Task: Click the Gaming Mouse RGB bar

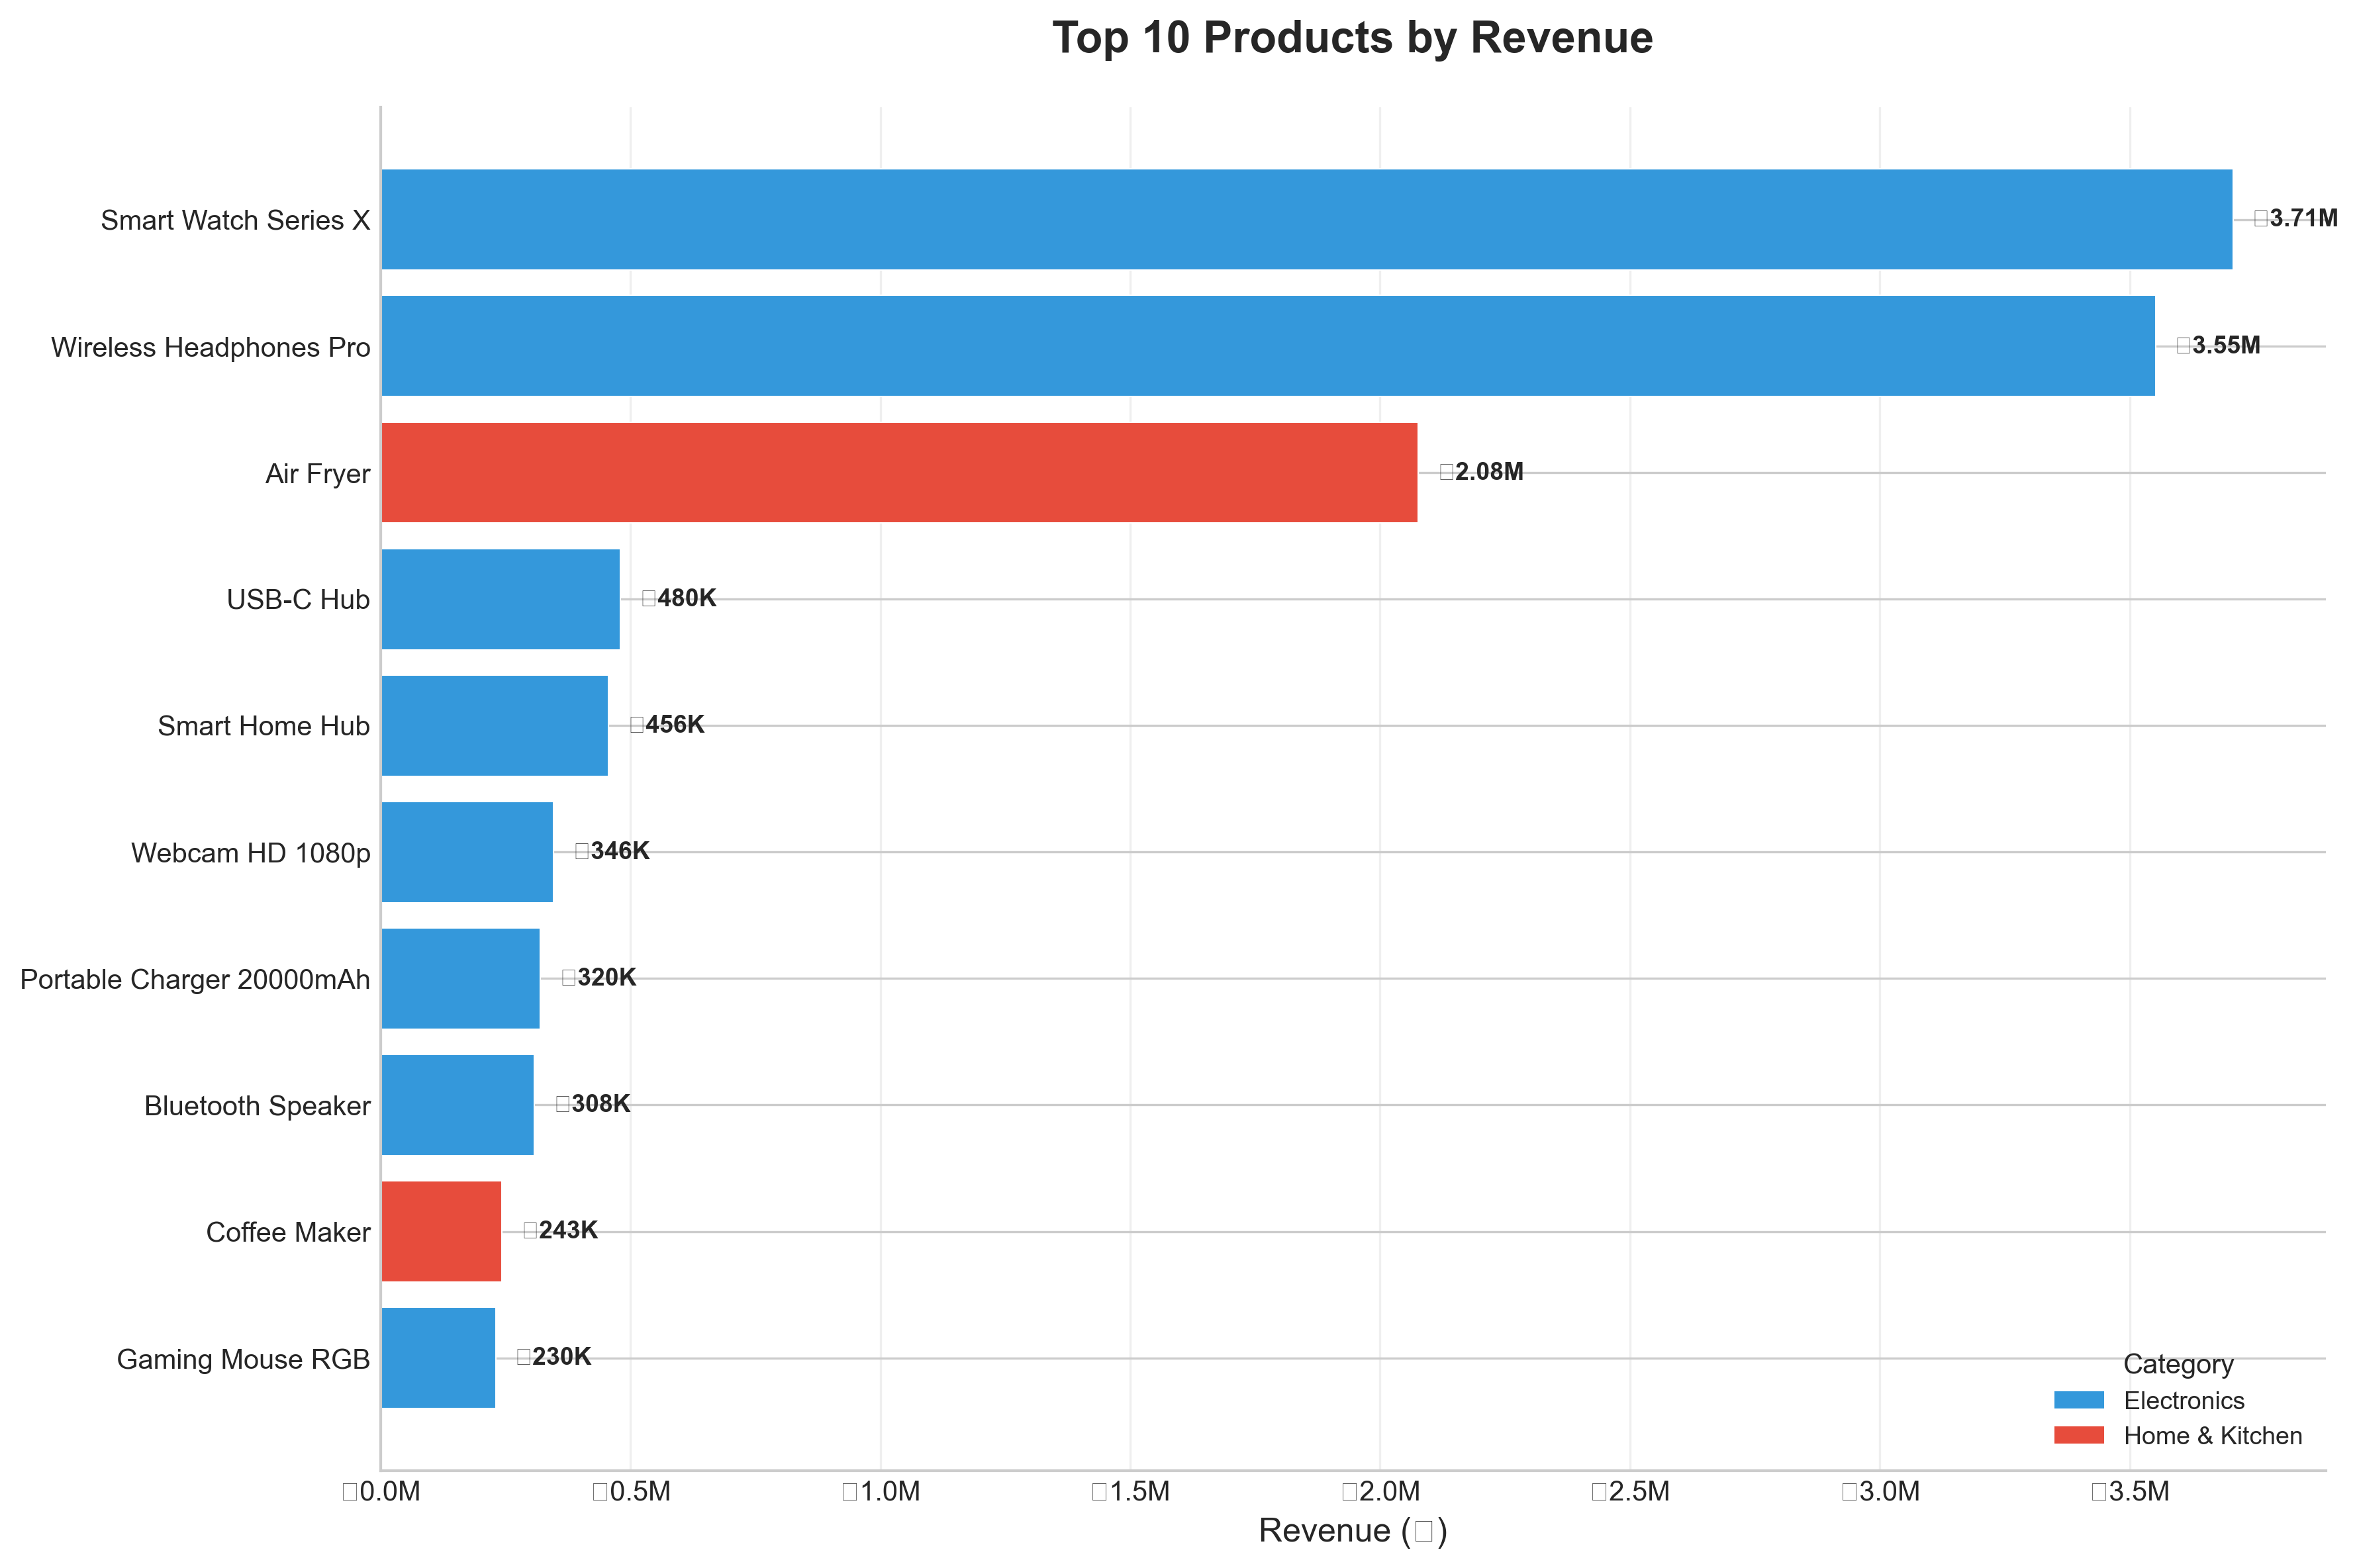Action: point(438,1358)
